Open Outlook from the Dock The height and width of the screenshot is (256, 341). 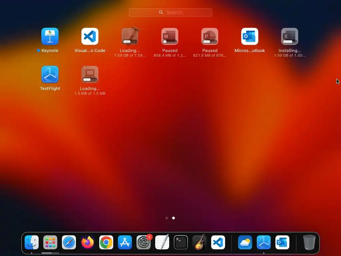pos(282,242)
